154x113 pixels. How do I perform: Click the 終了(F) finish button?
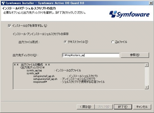[x=123, y=107]
